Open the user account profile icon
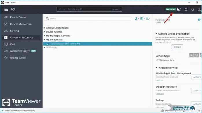 [x=199, y=9]
